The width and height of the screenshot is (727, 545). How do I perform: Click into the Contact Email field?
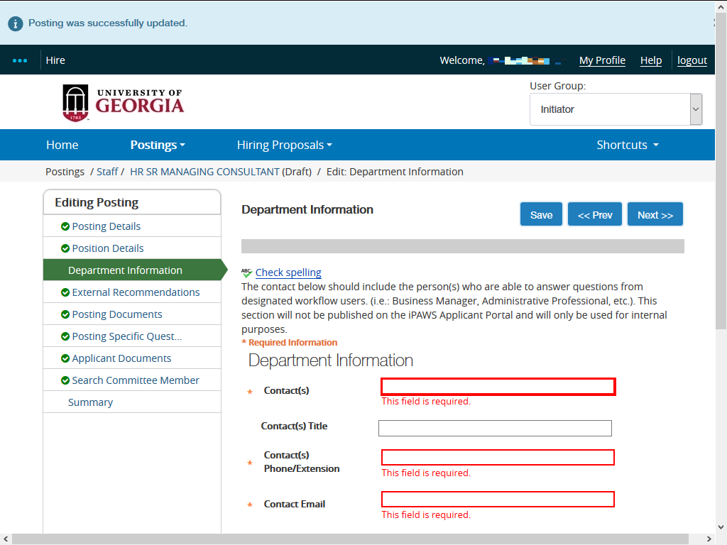(498, 499)
